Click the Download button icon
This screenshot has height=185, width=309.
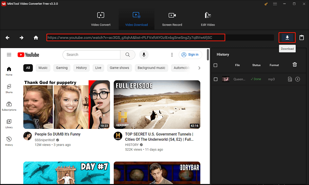coord(287,38)
